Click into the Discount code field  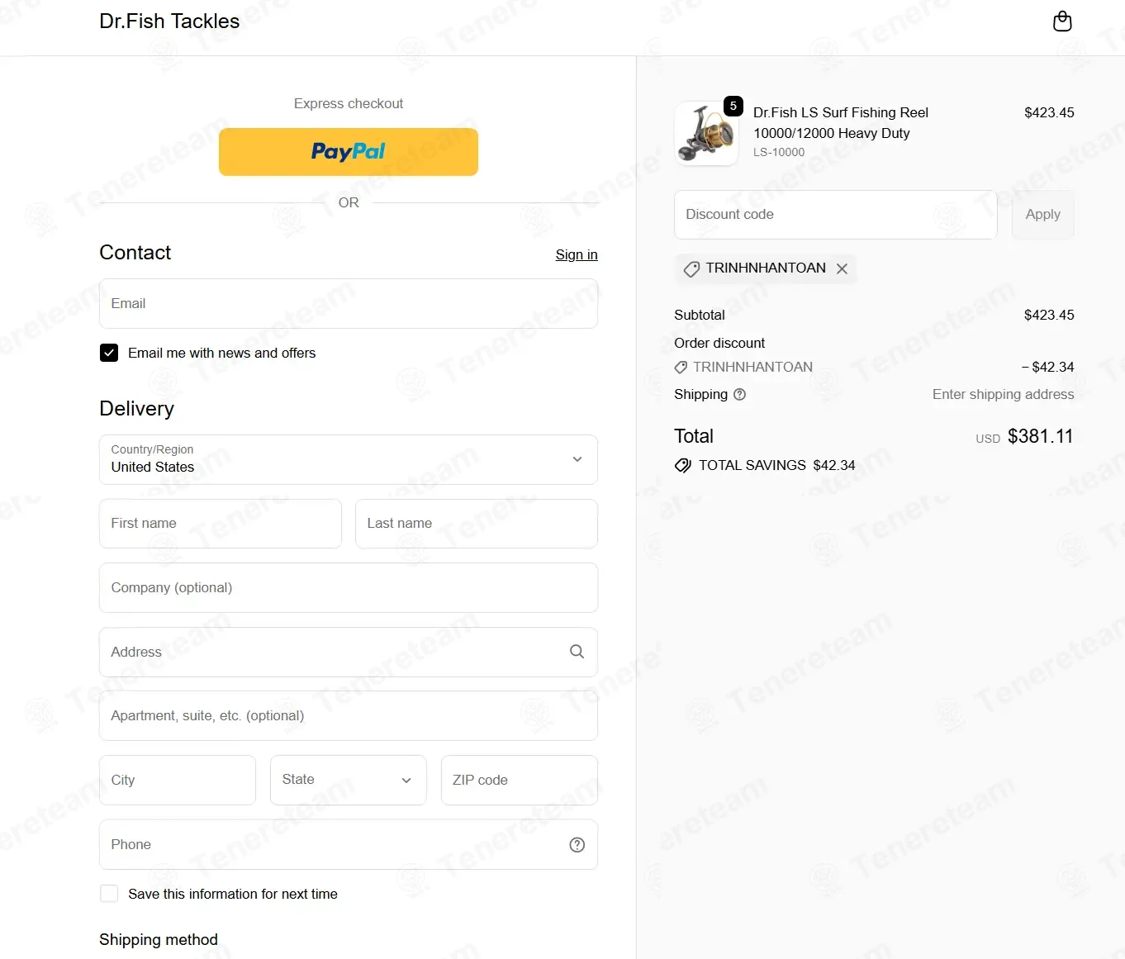point(836,215)
